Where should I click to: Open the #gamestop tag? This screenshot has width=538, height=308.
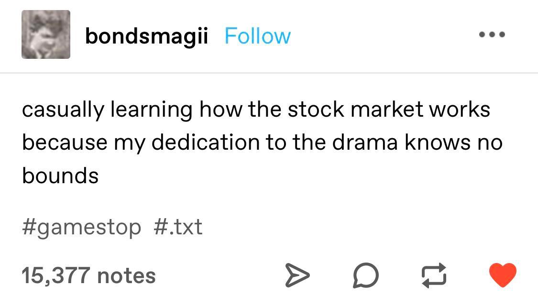point(81,226)
